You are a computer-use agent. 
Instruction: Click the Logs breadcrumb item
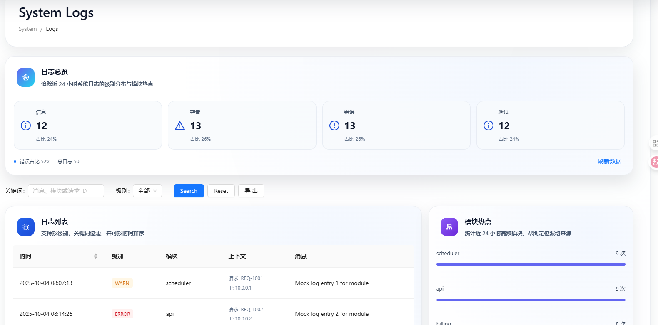(x=52, y=29)
